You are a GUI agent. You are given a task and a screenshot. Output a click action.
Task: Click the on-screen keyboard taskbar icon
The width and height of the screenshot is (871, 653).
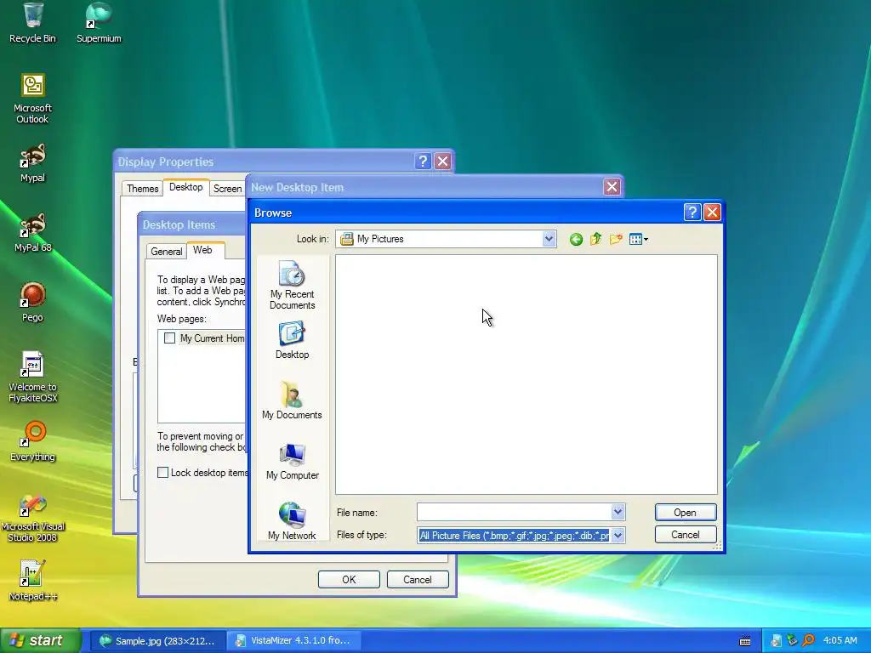[x=745, y=641]
